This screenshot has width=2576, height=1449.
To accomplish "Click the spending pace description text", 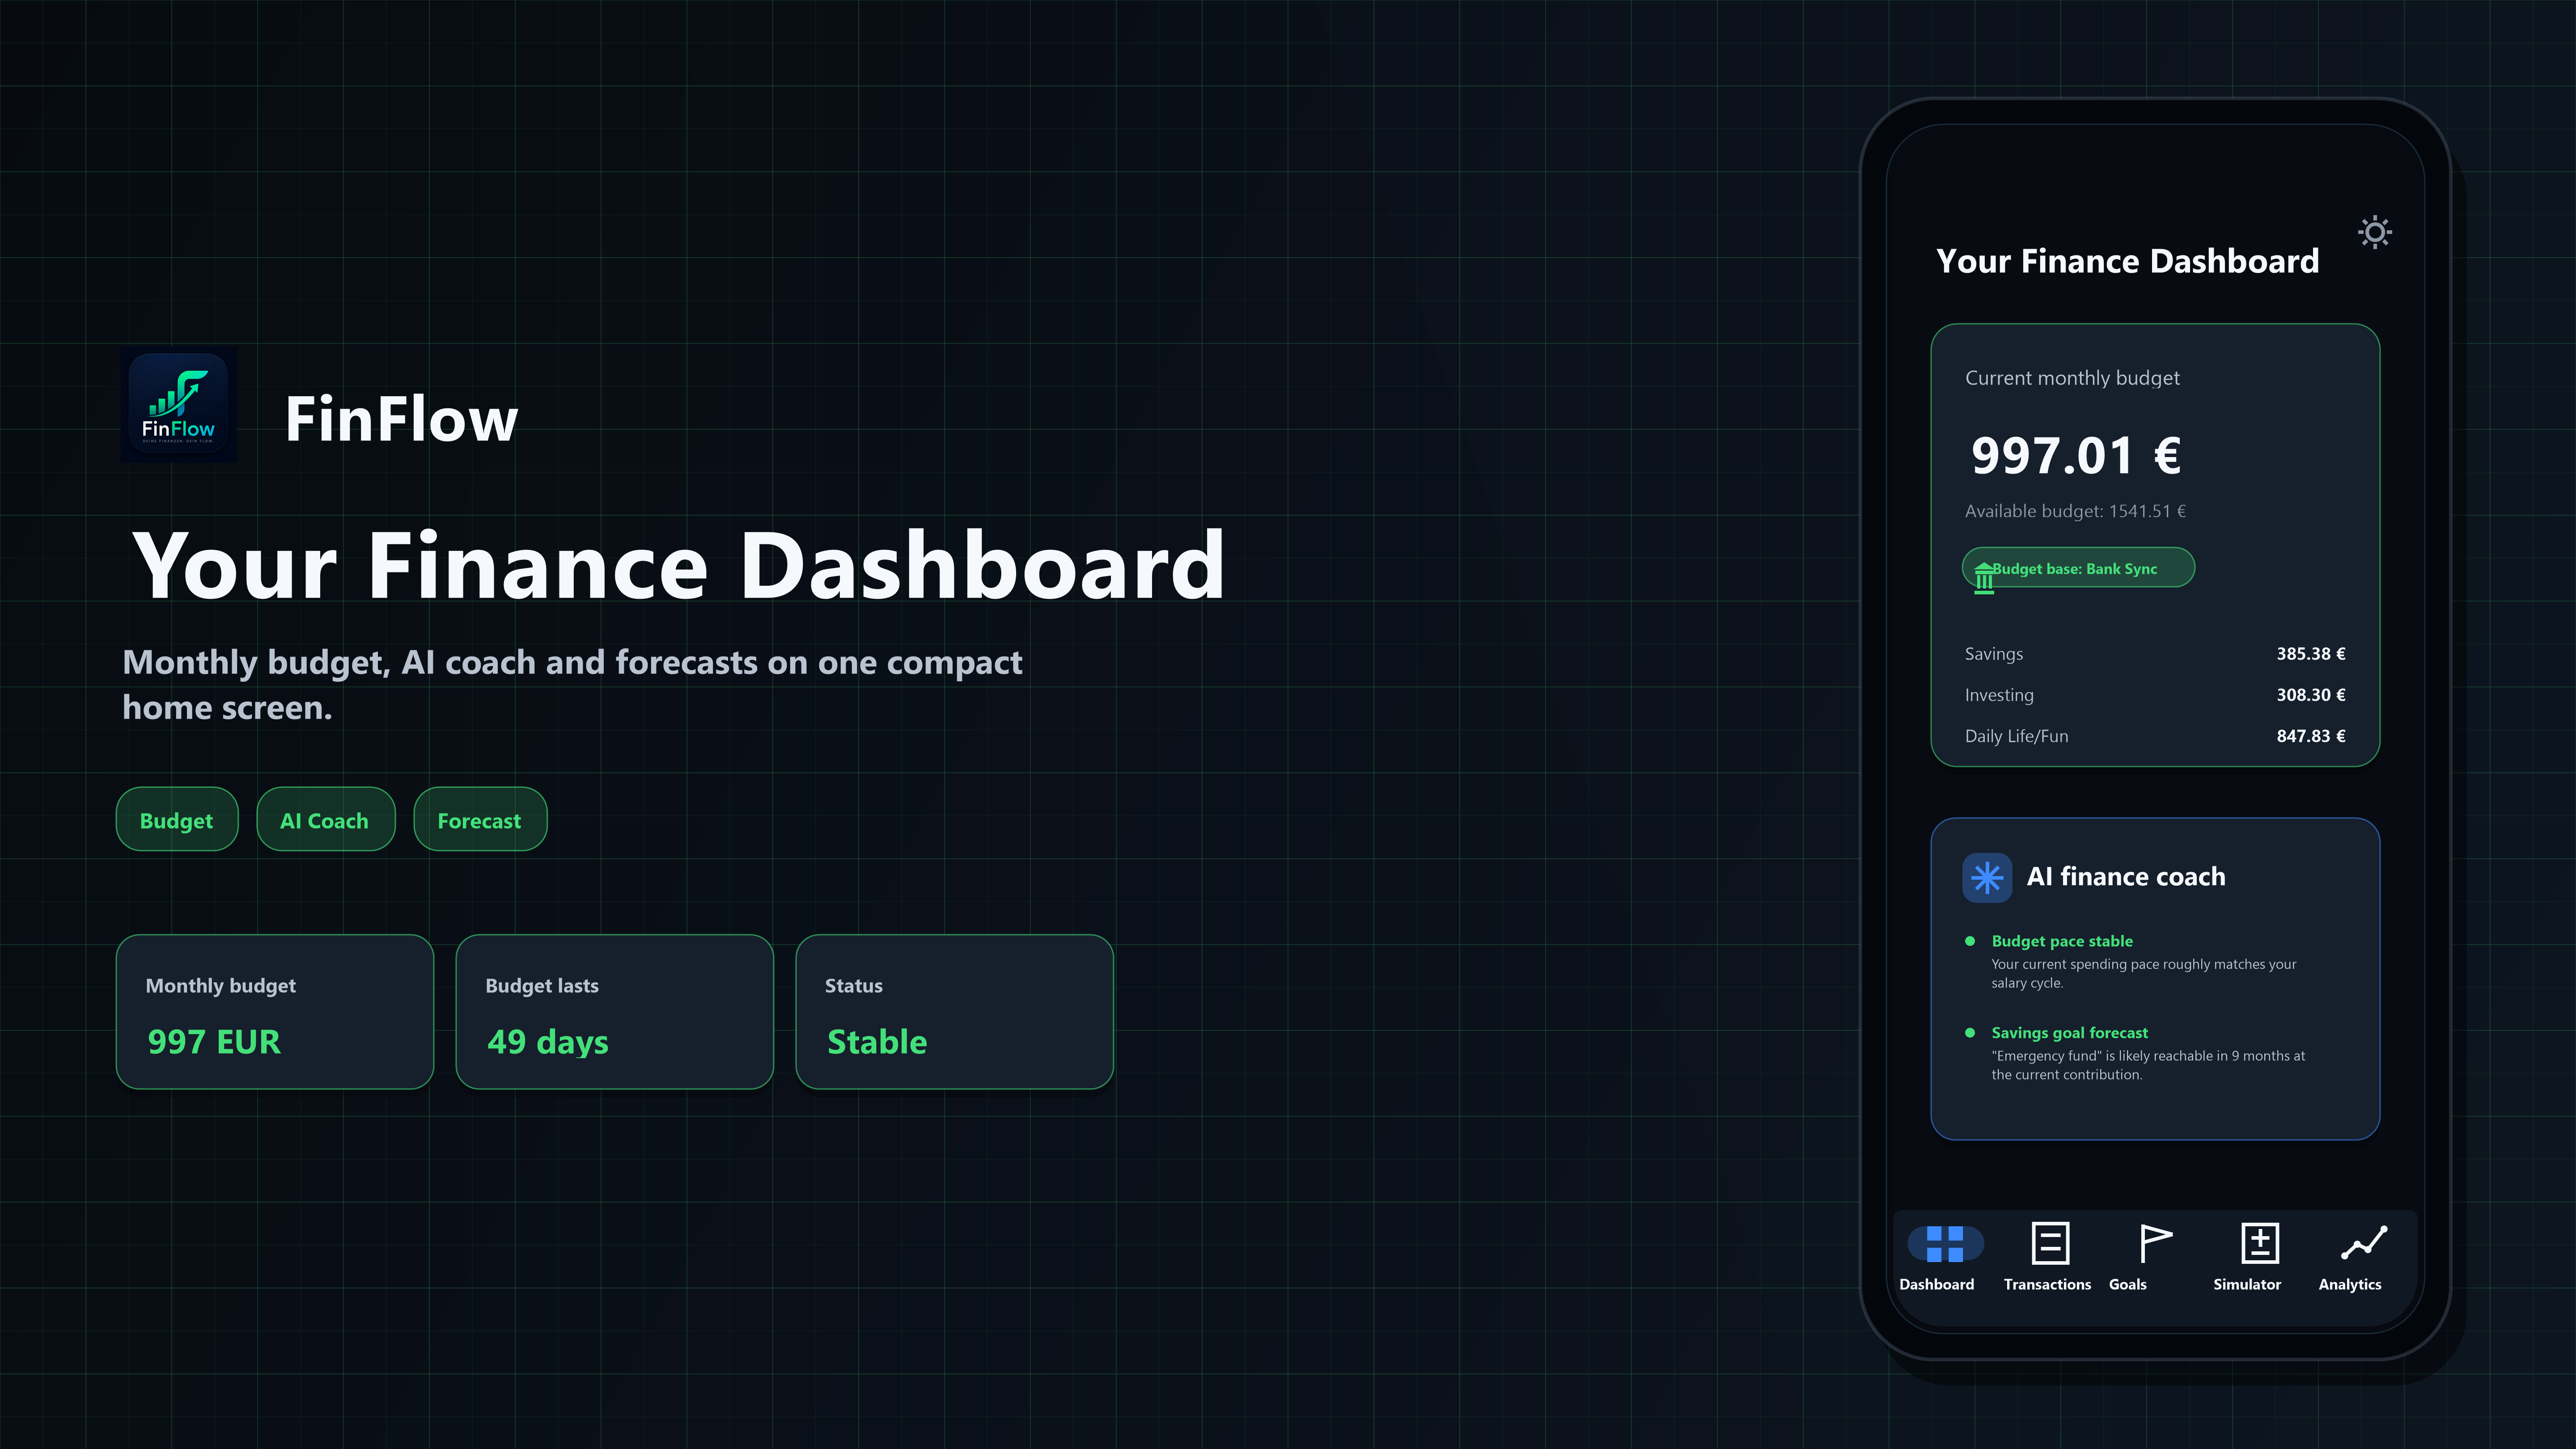I will click(x=2143, y=973).
